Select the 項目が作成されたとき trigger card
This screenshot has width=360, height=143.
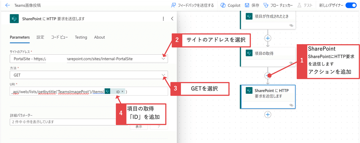268,20
